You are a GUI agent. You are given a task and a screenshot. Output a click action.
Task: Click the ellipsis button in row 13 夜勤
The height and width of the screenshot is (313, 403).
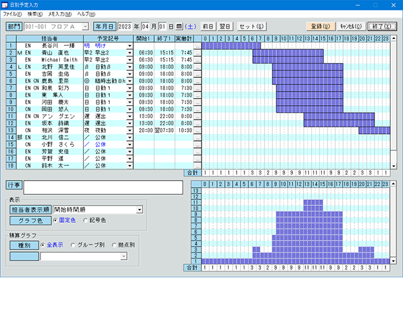coord(197,131)
